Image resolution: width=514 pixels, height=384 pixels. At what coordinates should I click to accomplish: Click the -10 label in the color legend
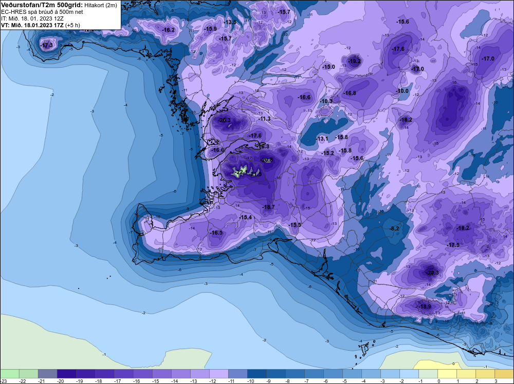250,381
